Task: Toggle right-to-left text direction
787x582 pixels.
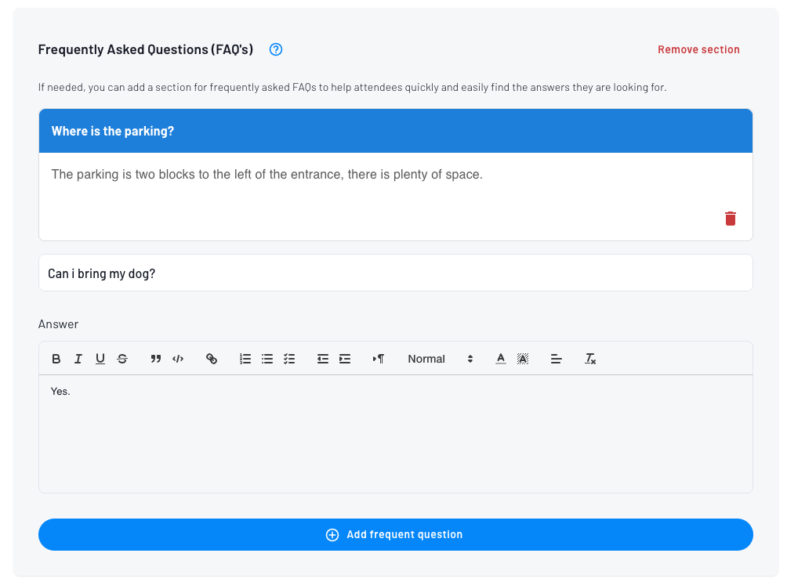Action: [379, 359]
